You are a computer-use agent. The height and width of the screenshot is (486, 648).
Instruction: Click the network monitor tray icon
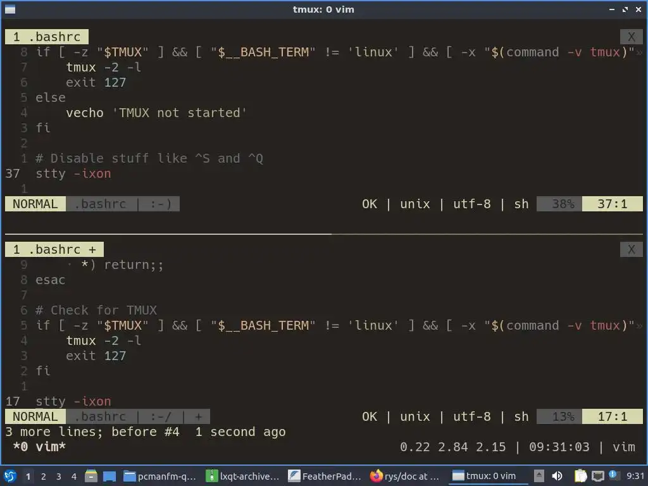point(597,476)
